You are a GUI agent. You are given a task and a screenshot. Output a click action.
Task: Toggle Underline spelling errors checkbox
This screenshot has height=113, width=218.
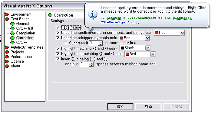(58, 33)
